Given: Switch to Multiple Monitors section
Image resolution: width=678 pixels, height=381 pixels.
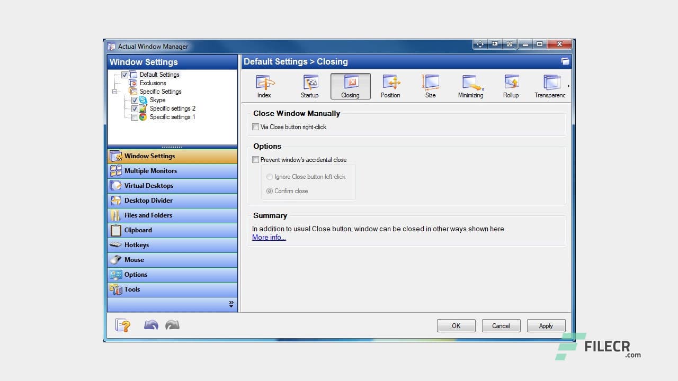Looking at the screenshot, I should click(x=150, y=170).
